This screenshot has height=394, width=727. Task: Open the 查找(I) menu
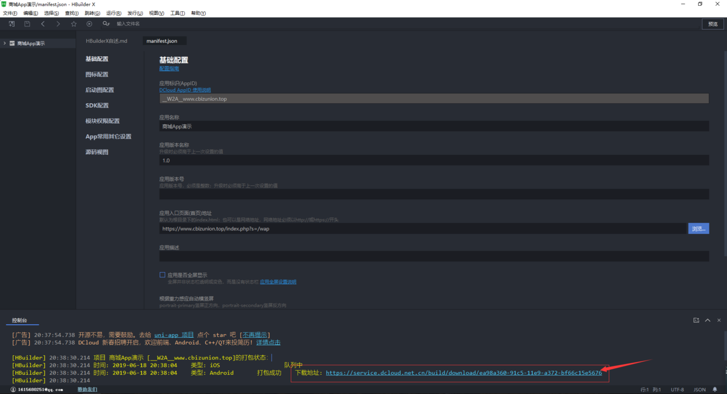click(x=72, y=13)
